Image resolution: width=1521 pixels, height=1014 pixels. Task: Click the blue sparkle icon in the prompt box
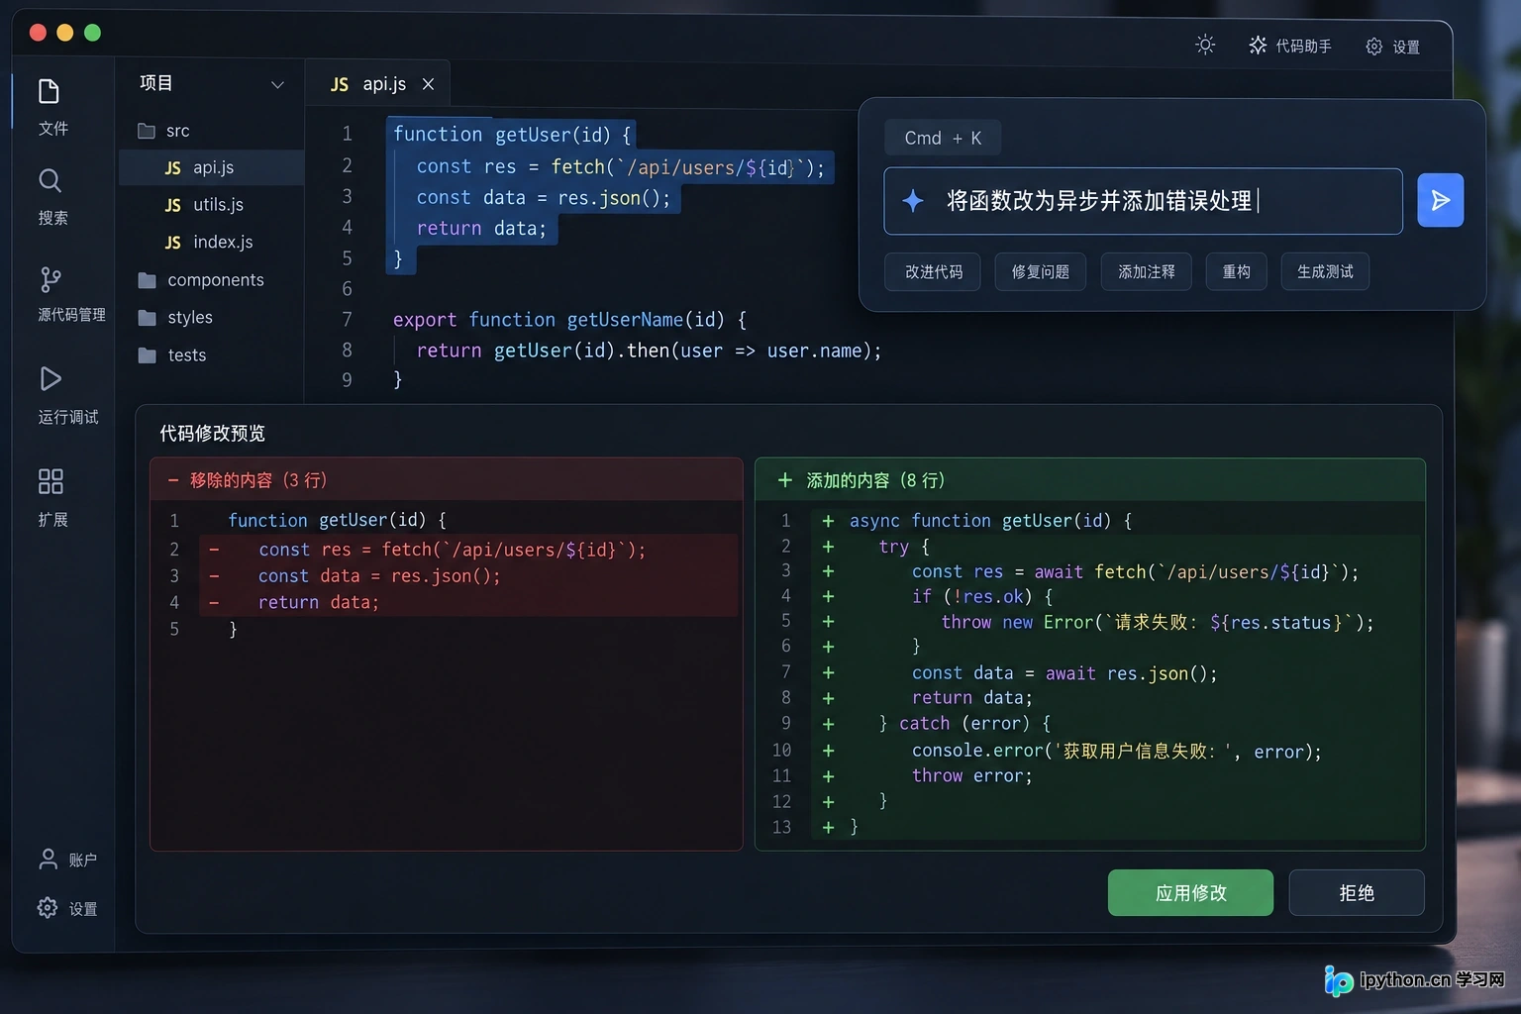coord(913,201)
